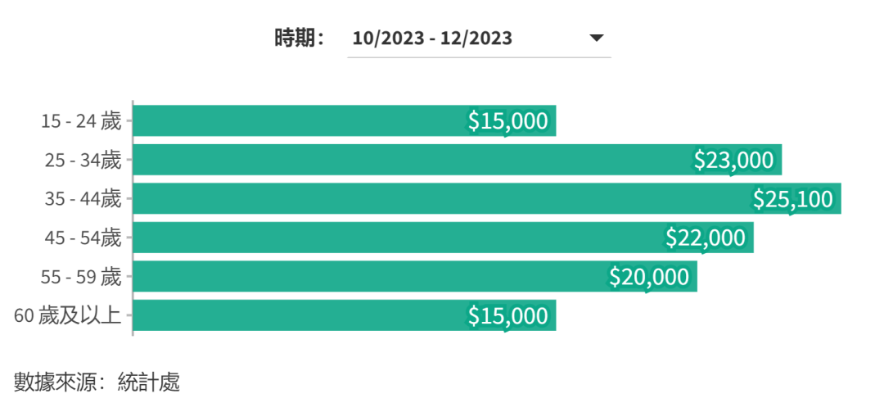Select the 15 - 24 歲 bar
This screenshot has width=884, height=412.
295,121
